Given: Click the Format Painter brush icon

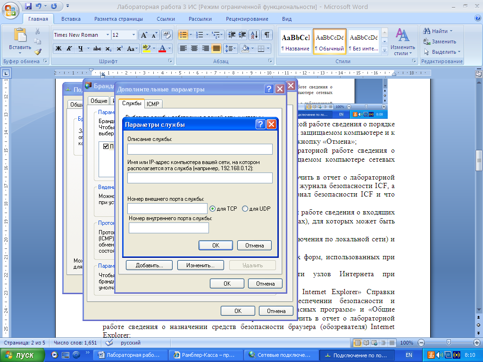Looking at the screenshot, I should click(x=38, y=52).
